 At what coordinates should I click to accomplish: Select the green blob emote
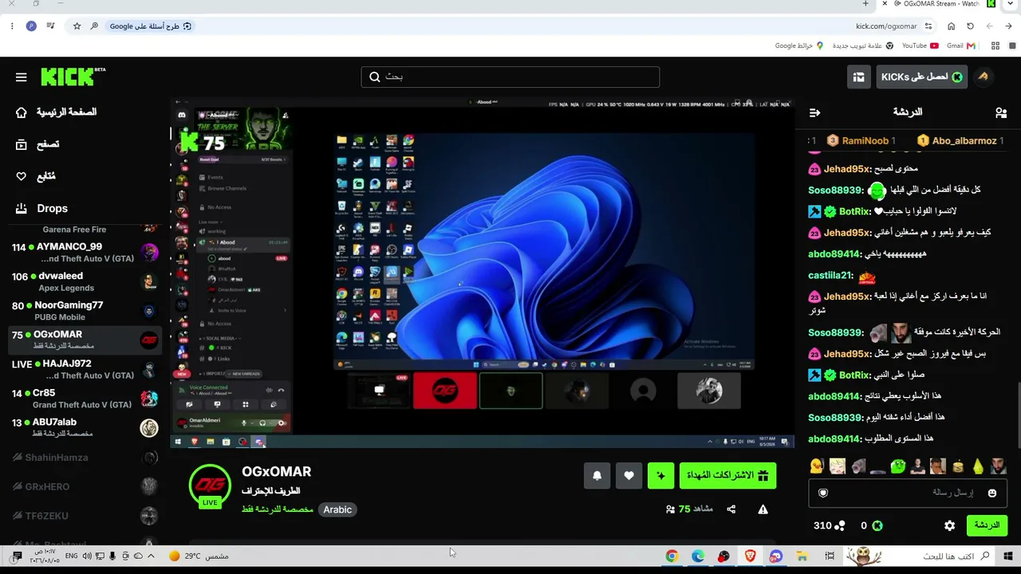pyautogui.click(x=898, y=466)
